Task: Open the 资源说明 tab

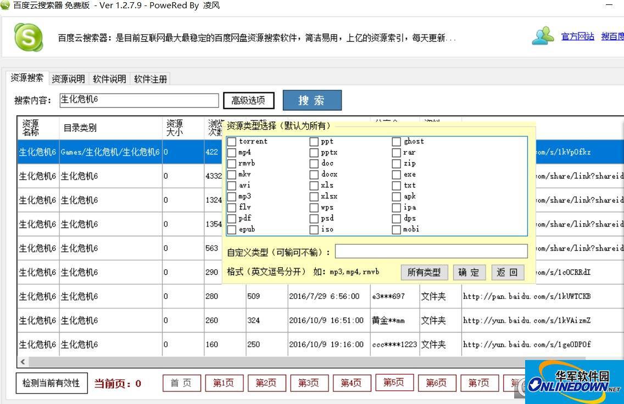Action: click(68, 78)
